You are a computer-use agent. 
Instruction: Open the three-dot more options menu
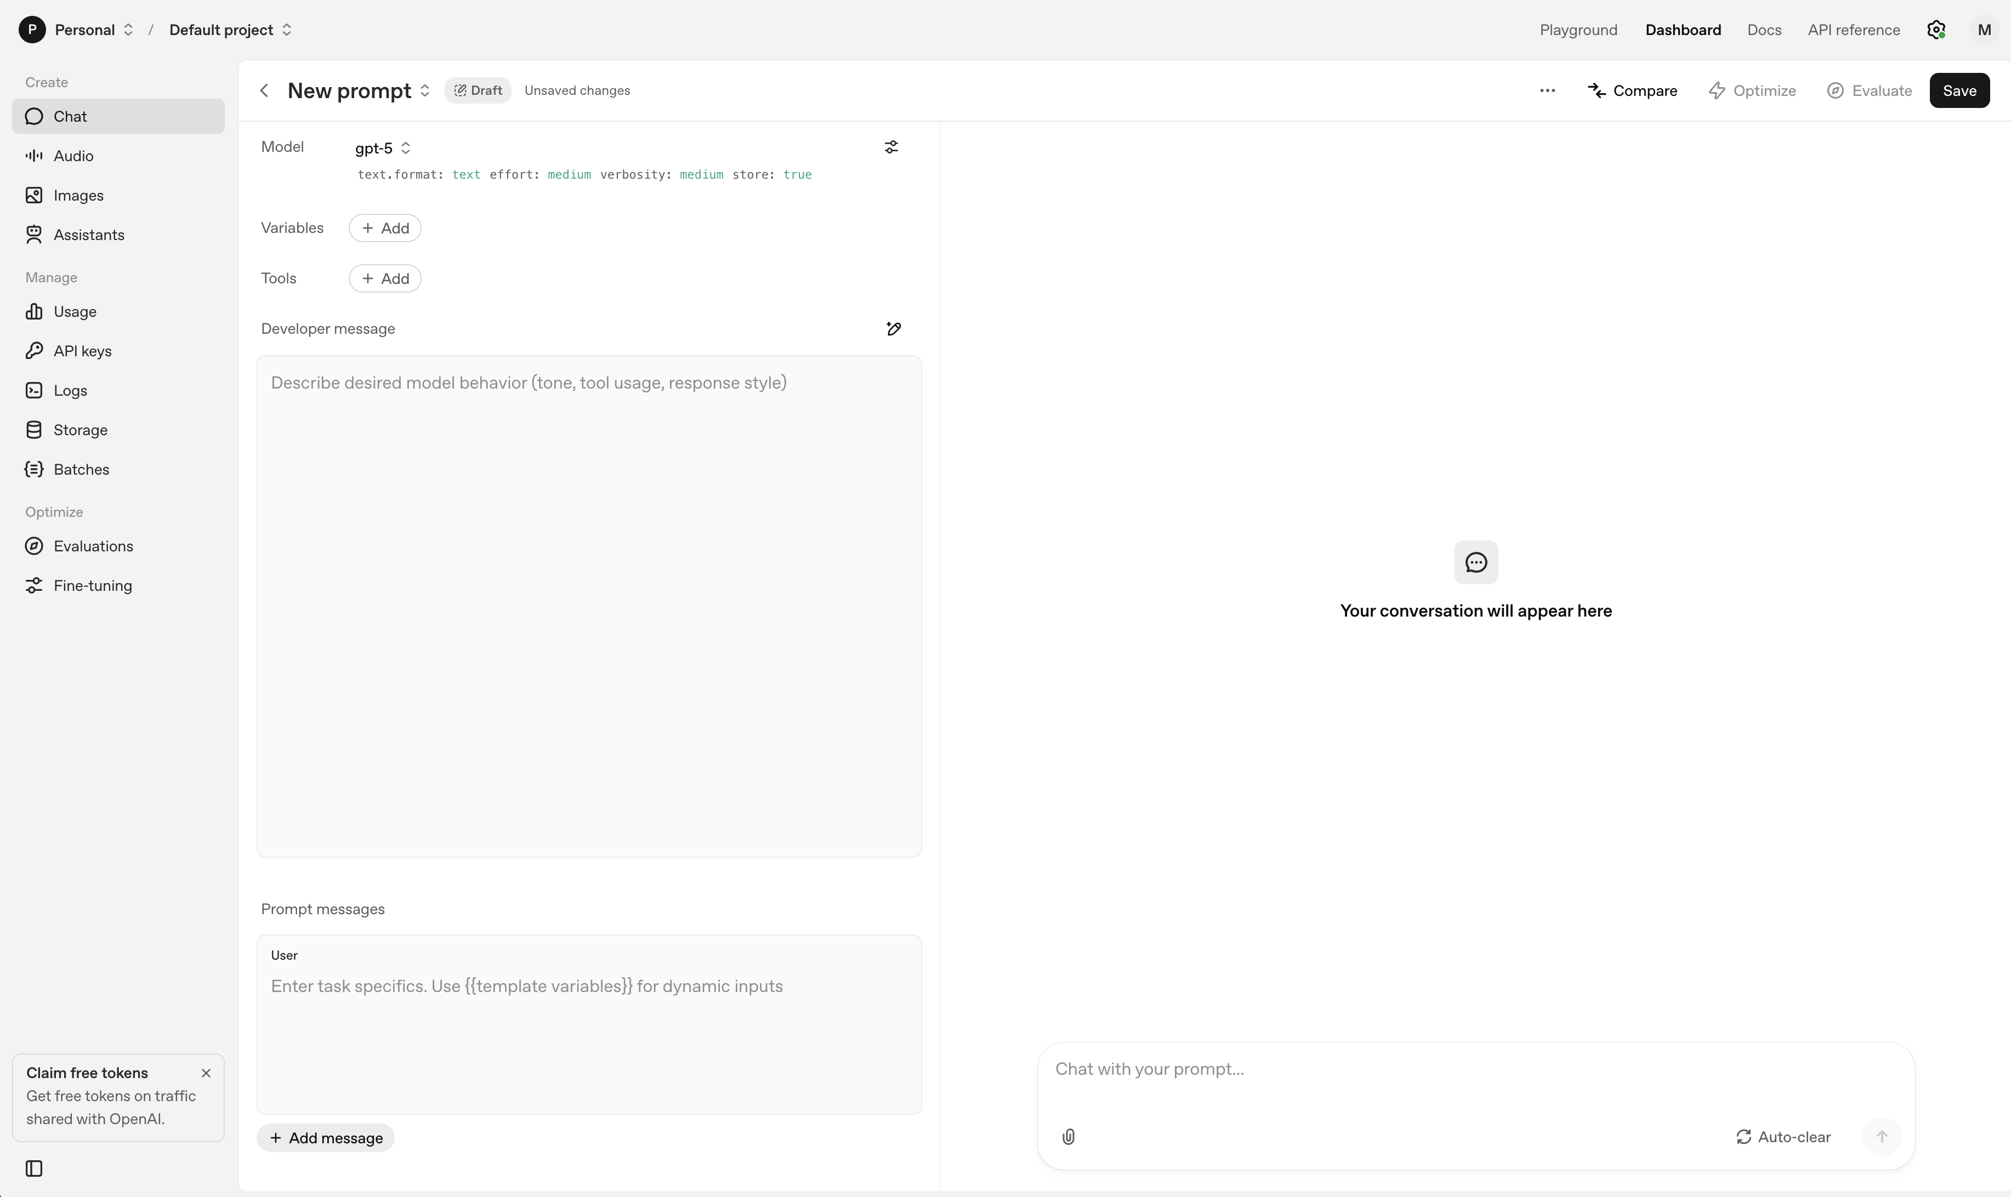point(1547,90)
